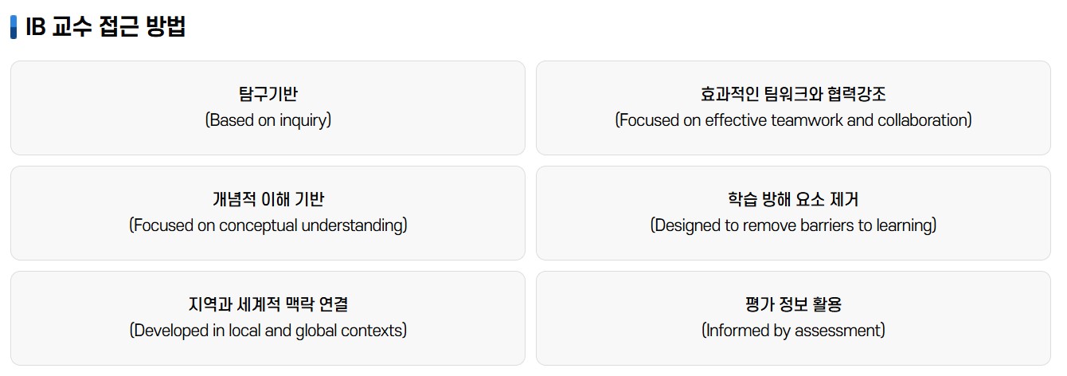Click Developed in local and global contexts
This screenshot has width=1067, height=376.
pos(268,331)
